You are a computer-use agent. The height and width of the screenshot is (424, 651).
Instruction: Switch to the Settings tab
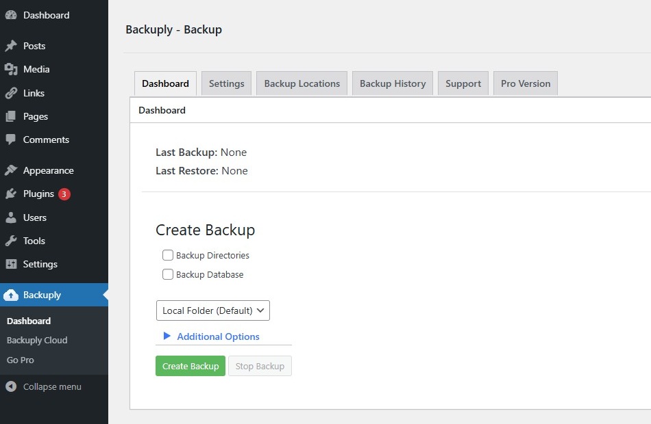coord(226,83)
